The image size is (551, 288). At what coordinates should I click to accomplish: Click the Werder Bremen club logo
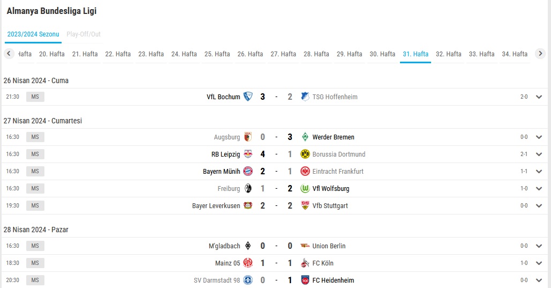click(x=305, y=137)
